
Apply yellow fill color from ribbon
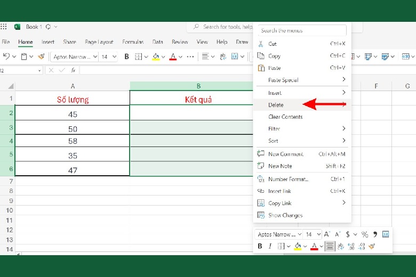tap(156, 56)
